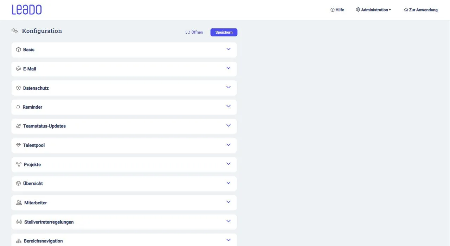Click the Projekte section title
The height and width of the screenshot is (246, 450).
[32, 165]
